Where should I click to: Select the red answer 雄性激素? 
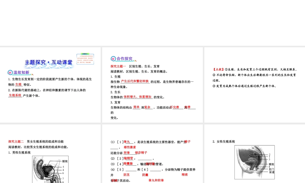[x=130, y=147]
